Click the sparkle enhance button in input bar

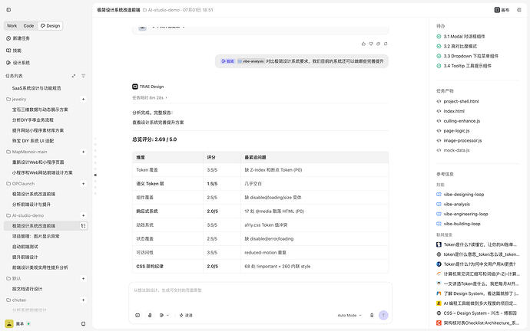tap(186, 316)
